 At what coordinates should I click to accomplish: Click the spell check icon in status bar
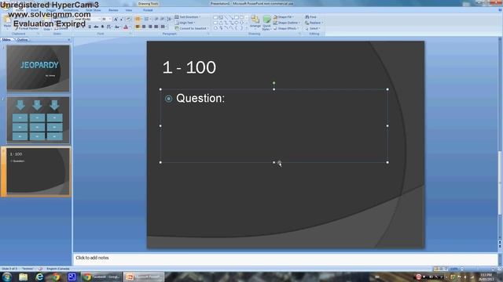coord(40,269)
